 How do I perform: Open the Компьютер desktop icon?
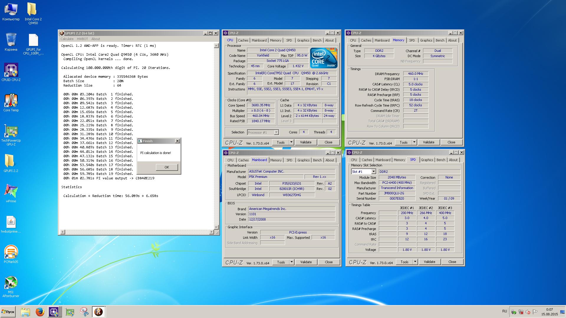(11, 12)
